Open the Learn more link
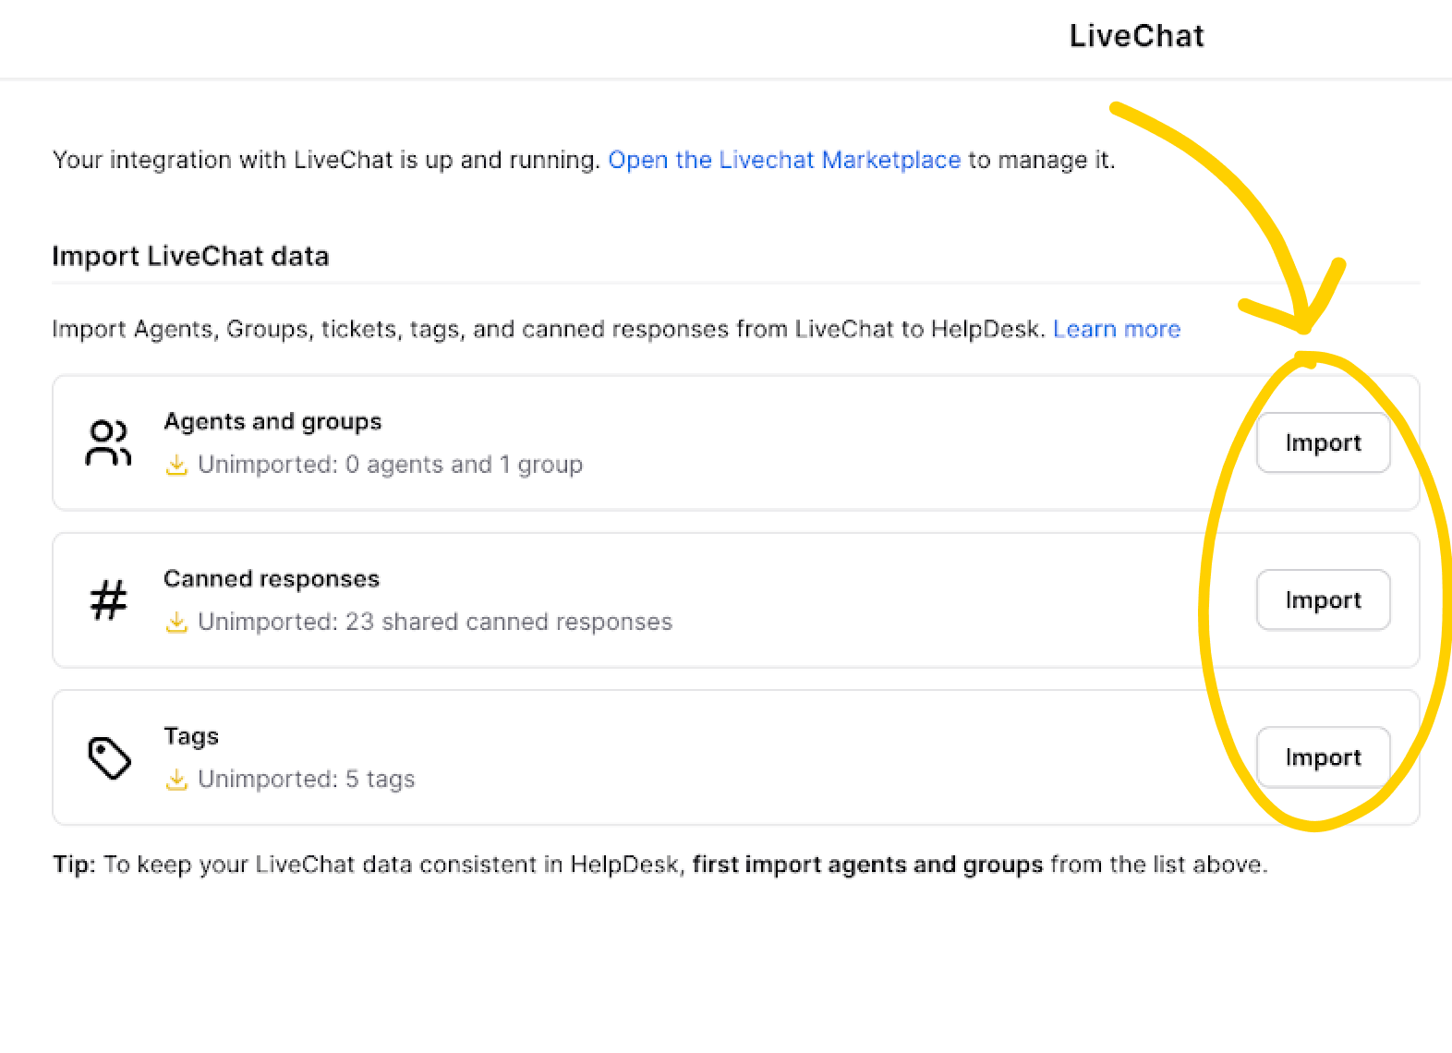Screen dimensions: 1452x1053 [x=1117, y=329]
